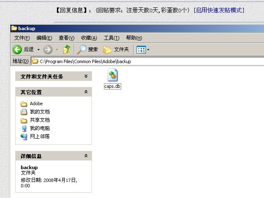264x198 pixels.
Task: Click the 我的电脑 computer icon
Action: pos(24,129)
